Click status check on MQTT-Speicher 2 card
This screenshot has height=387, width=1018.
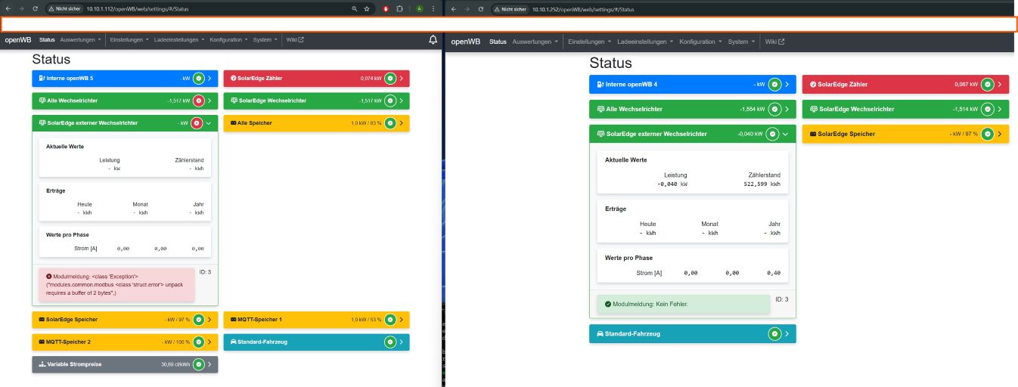pyautogui.click(x=198, y=342)
